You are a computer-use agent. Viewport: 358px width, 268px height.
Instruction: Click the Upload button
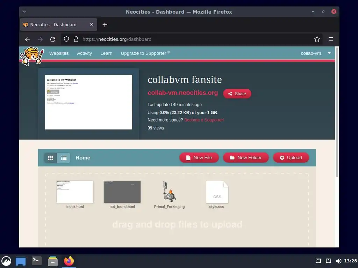[x=291, y=158]
